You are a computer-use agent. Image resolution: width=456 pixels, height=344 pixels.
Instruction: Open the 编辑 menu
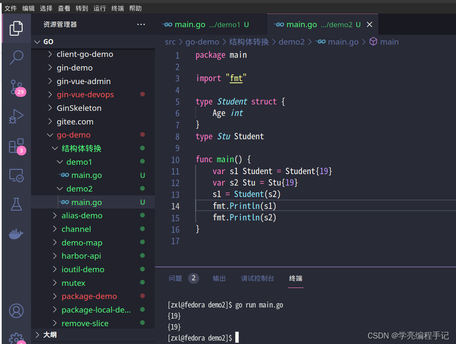(28, 8)
